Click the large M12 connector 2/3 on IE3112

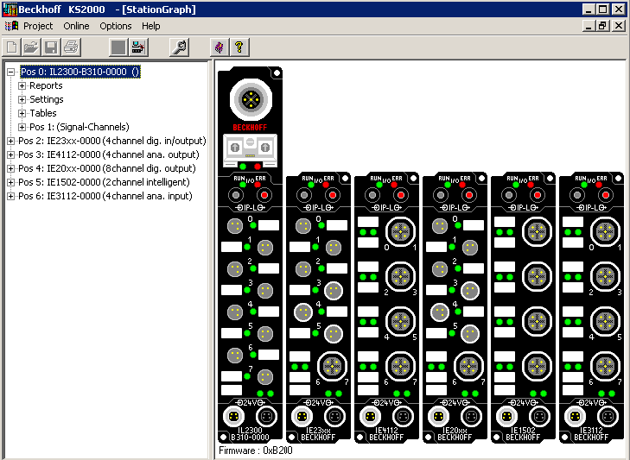tap(605, 276)
